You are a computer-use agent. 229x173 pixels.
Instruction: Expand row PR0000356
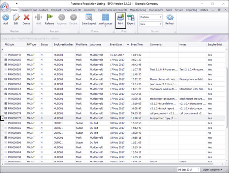pos(6,60)
